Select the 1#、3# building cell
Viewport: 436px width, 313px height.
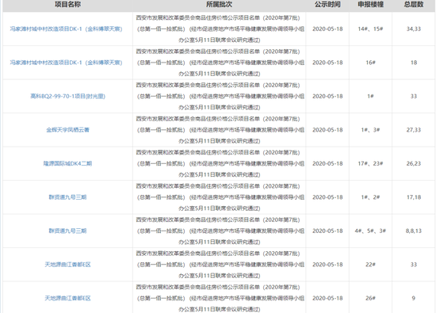[370, 130]
